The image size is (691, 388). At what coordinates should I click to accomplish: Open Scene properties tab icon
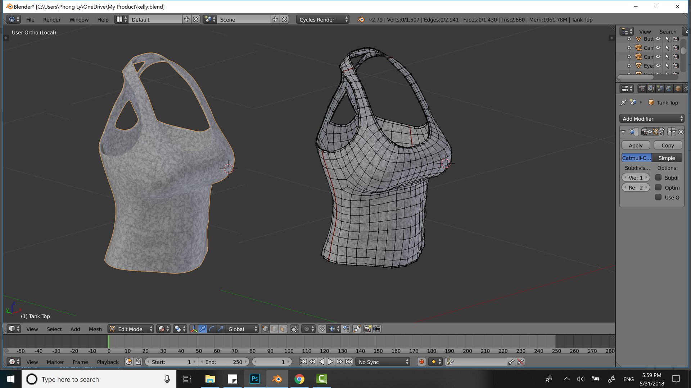[x=660, y=89]
